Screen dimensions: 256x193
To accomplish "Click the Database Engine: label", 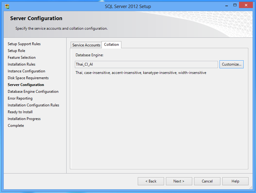I will tap(89, 55).
